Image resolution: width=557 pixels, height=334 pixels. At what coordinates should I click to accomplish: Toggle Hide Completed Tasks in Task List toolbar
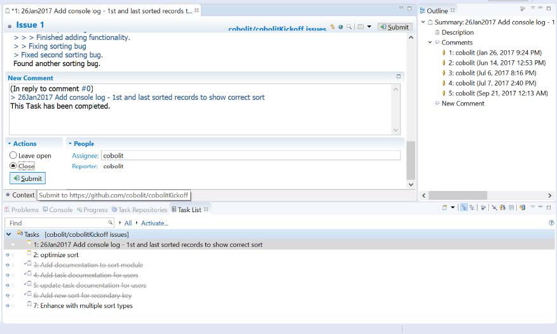[x=494, y=208]
